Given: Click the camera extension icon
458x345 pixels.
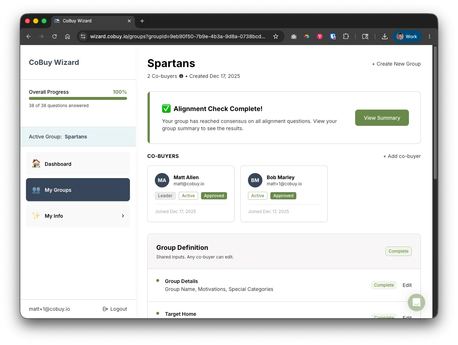Looking at the screenshot, I should pyautogui.click(x=294, y=36).
